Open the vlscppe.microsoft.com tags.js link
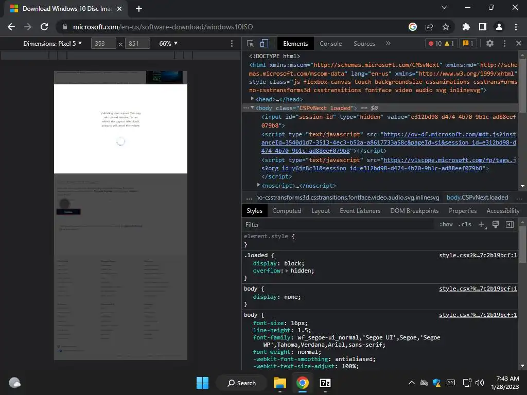 click(x=389, y=164)
